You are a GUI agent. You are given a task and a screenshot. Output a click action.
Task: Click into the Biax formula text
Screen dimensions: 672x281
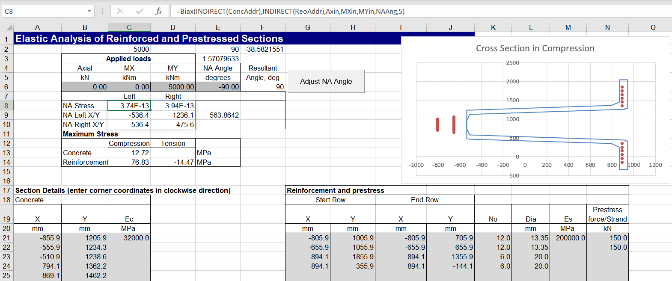pyautogui.click(x=290, y=11)
